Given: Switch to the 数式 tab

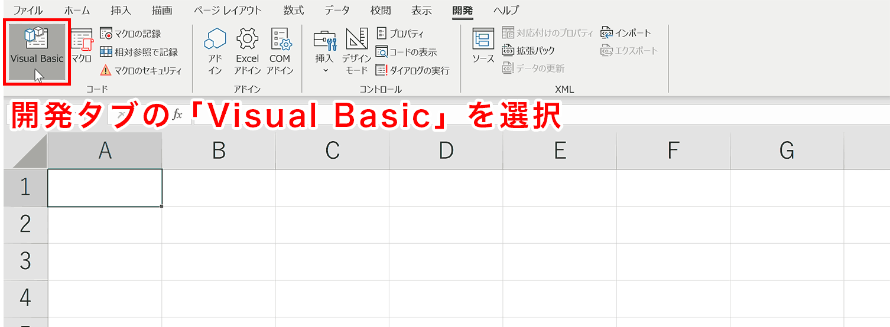Looking at the screenshot, I should coord(294,10).
